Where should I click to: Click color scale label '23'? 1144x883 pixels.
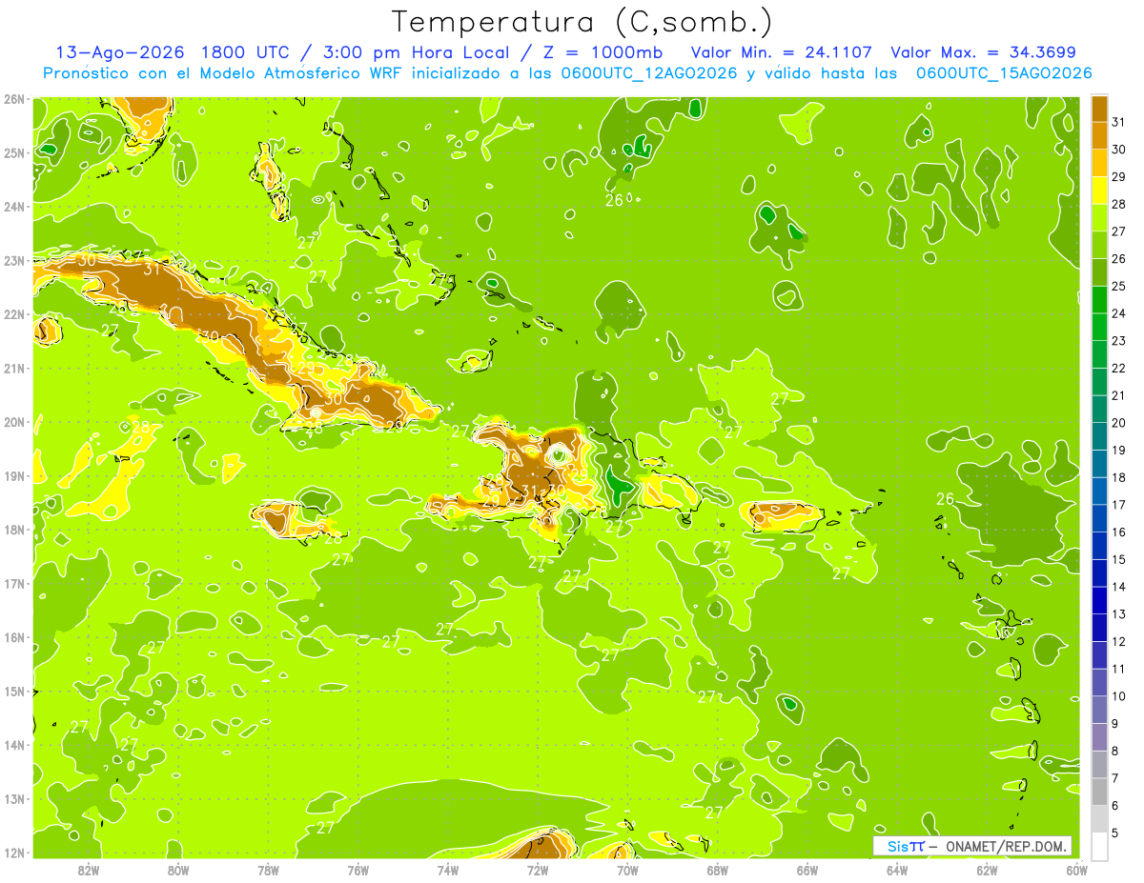pos(1119,341)
